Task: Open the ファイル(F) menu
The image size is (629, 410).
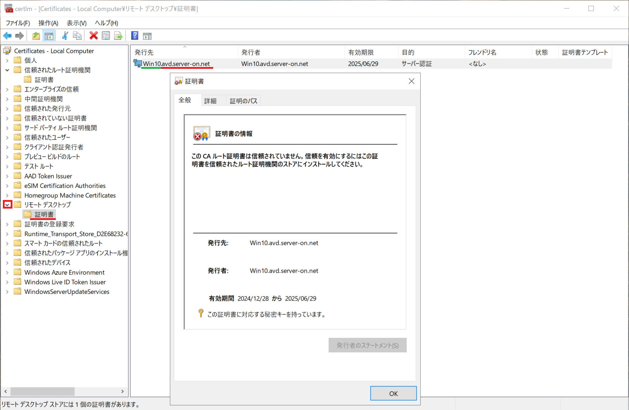Action: coord(18,23)
